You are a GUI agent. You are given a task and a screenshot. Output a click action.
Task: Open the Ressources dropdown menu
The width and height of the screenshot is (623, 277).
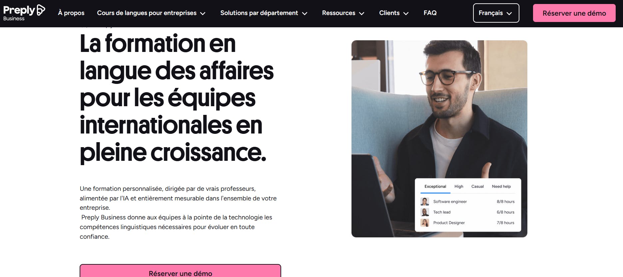point(343,13)
